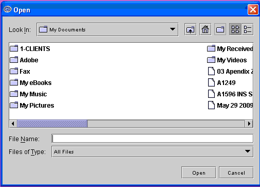Screen dimensions: 260x187
Task: Click the scroll-right arrow of file list
Action: (249, 124)
